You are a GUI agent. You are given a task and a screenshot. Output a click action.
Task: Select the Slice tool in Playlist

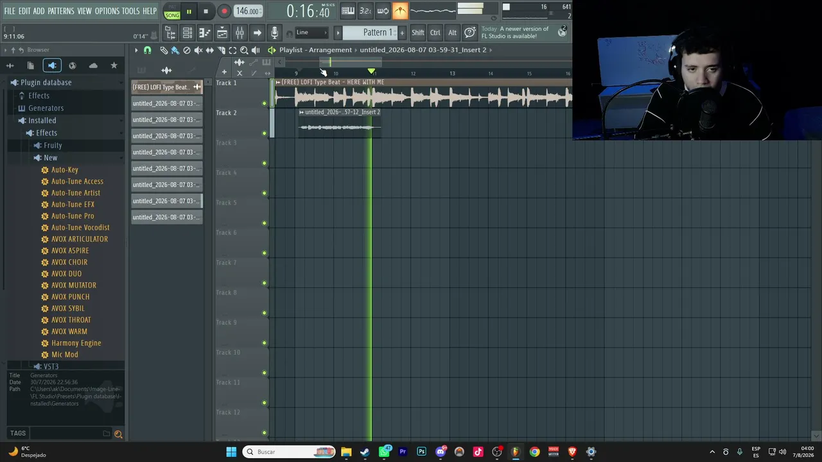click(x=221, y=50)
